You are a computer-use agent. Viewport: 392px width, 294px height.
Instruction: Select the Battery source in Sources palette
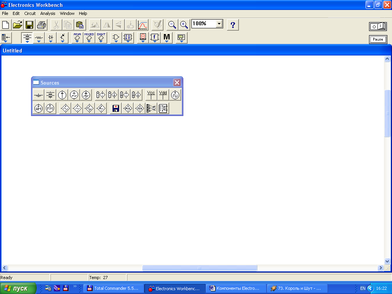pyautogui.click(x=50, y=95)
